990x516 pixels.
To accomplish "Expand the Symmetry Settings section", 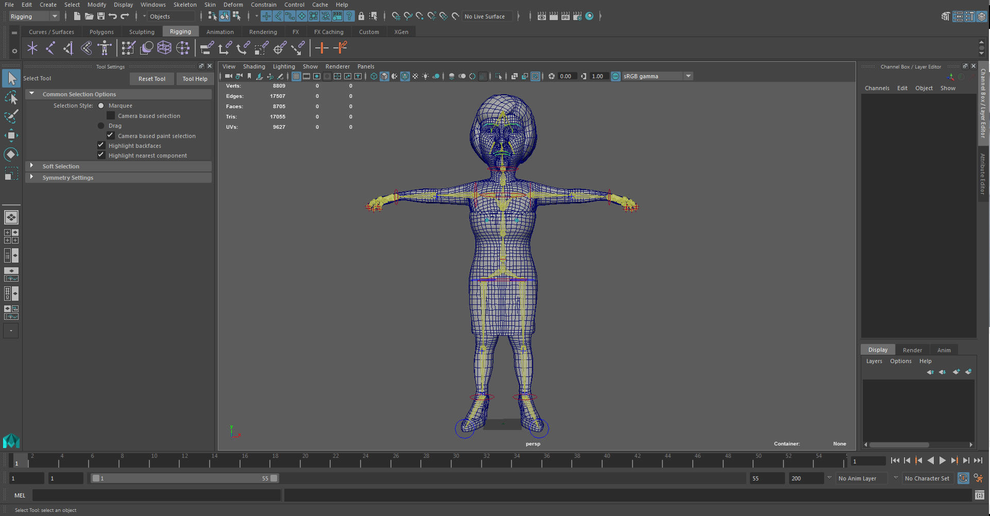I will click(x=118, y=178).
